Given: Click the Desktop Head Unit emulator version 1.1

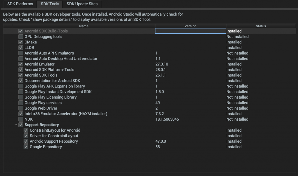Looking at the screenshot, I should 158,59.
